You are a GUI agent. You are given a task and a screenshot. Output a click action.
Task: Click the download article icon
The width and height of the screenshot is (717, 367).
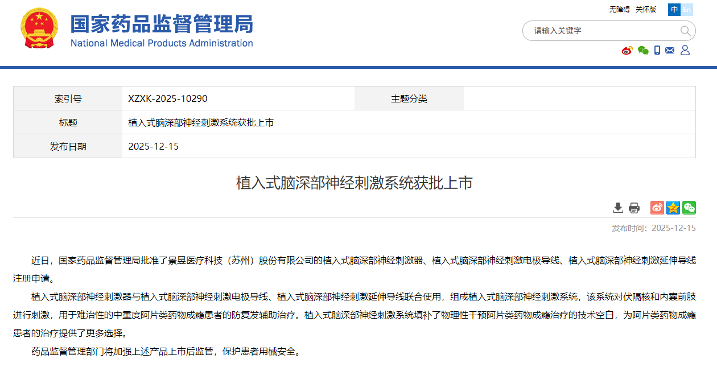coord(617,208)
